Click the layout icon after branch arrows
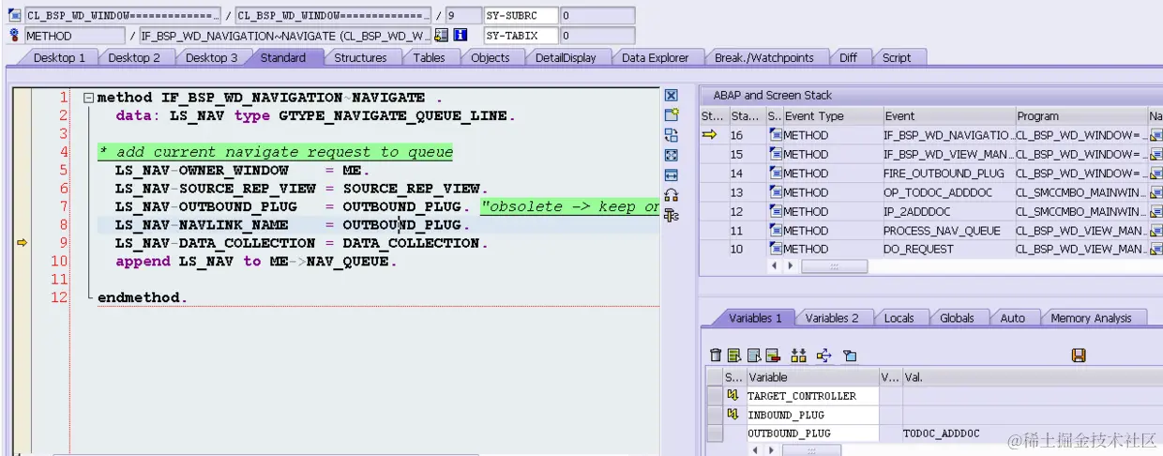This screenshot has height=456, width=1163. (850, 356)
